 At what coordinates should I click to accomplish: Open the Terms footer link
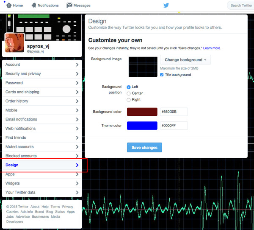(x=55, y=207)
